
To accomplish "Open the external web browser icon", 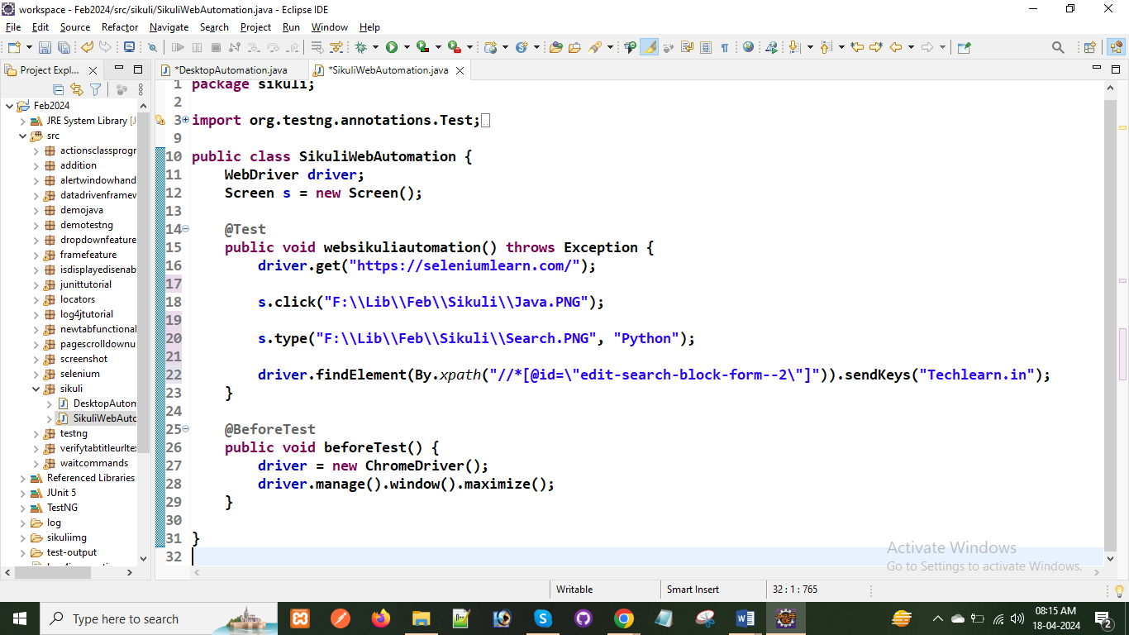I will pyautogui.click(x=750, y=47).
